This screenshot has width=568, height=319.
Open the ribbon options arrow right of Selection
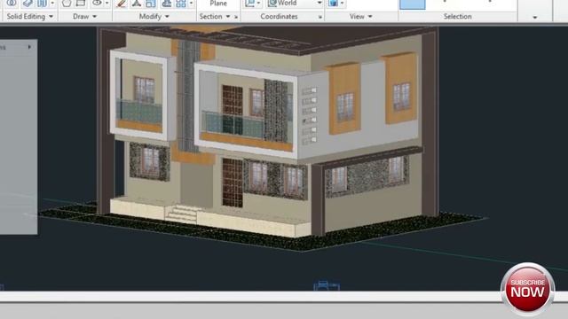coord(535,17)
